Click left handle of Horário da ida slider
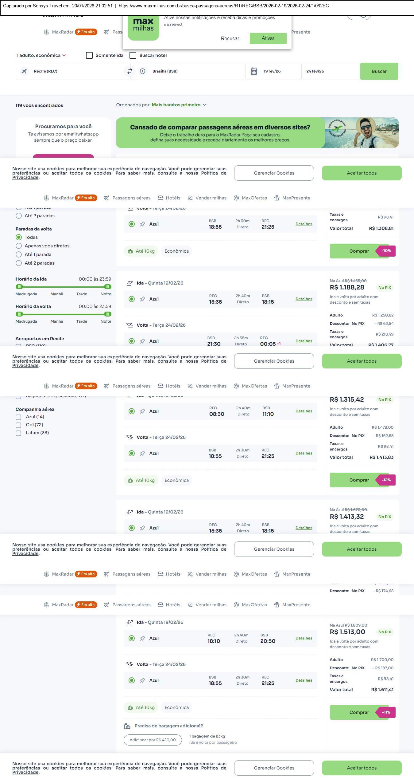This screenshot has height=783, width=414. click(19, 287)
